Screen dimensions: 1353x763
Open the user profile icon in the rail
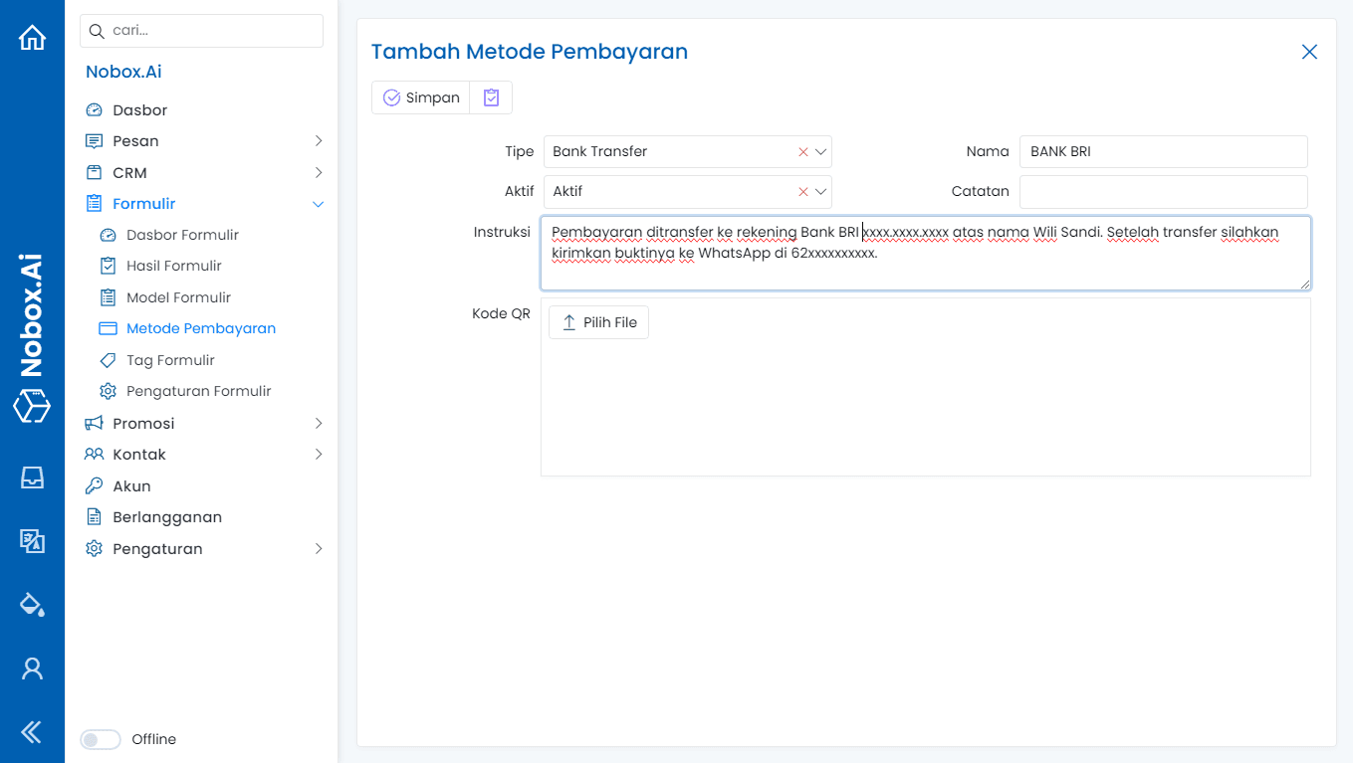[32, 668]
